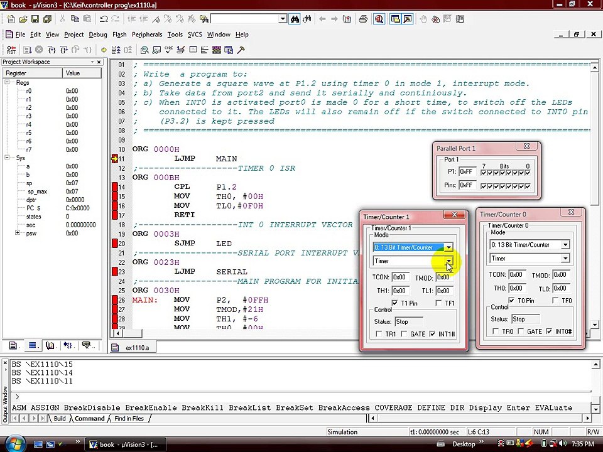Image resolution: width=603 pixels, height=452 pixels.
Task: Open the Peripherals menu
Action: coord(147,35)
